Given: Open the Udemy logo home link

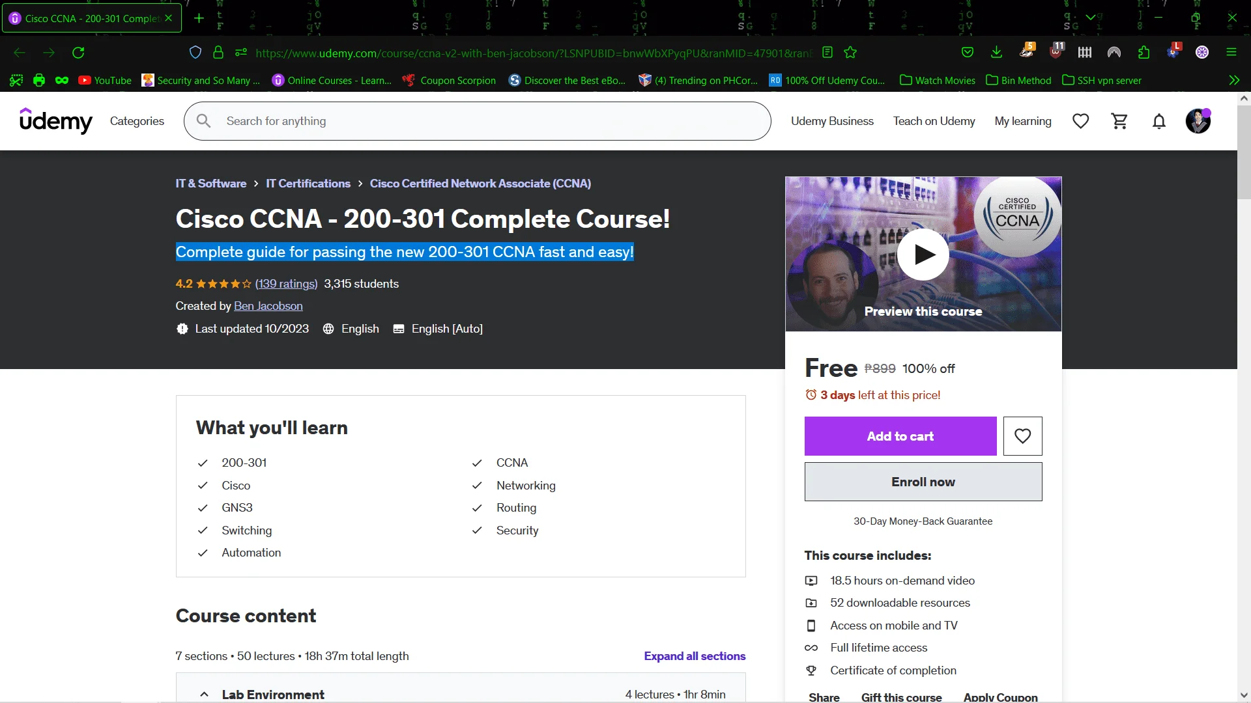Looking at the screenshot, I should coord(56,121).
